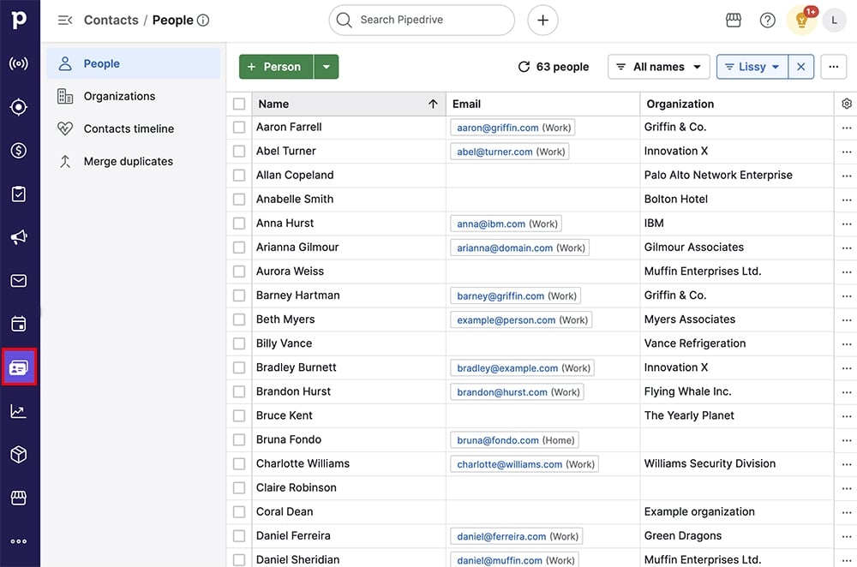The width and height of the screenshot is (857, 567).
Task: Switch to the Organizations section
Action: point(121,96)
